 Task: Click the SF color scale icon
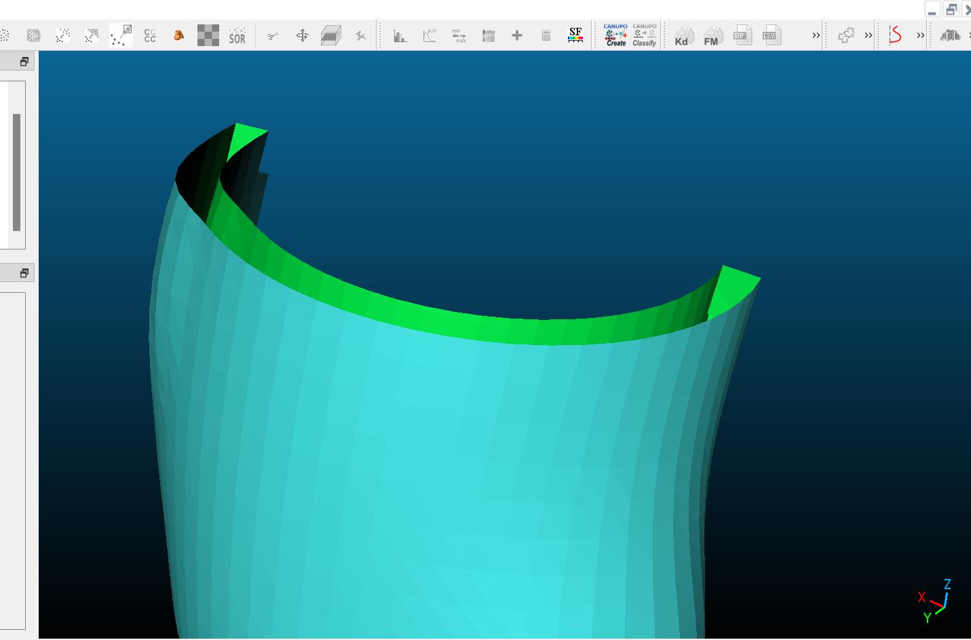point(575,35)
